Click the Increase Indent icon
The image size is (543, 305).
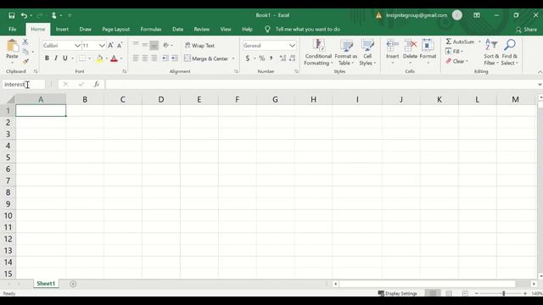pos(175,58)
